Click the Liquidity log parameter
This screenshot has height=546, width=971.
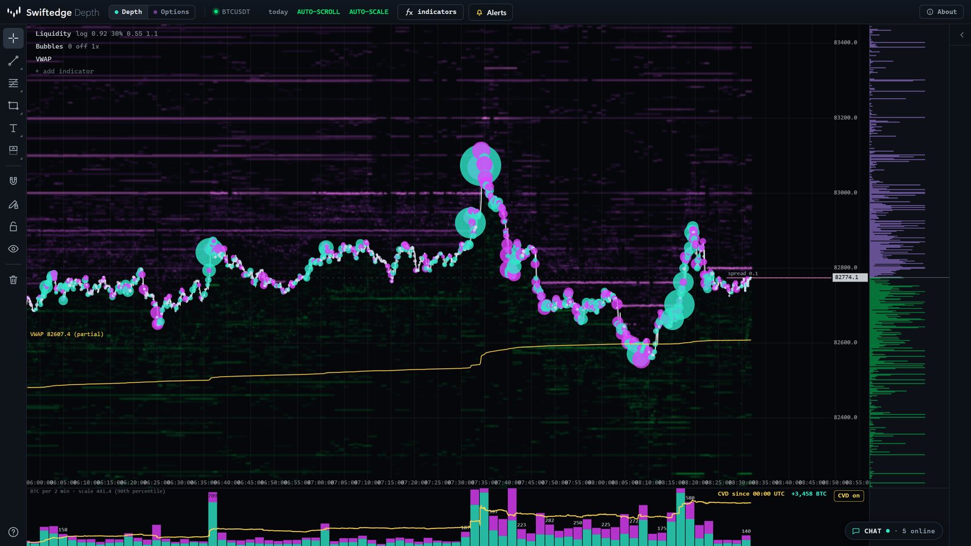tap(81, 34)
